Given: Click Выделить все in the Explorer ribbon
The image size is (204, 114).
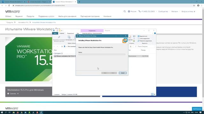Looking at the screenshot, I should 142,36.
